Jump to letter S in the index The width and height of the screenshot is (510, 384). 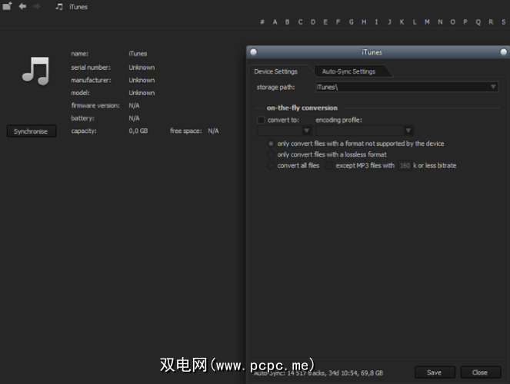(x=504, y=22)
